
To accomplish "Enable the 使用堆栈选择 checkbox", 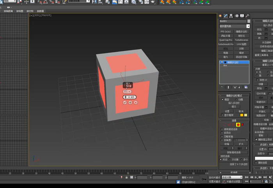I will click(222, 129).
